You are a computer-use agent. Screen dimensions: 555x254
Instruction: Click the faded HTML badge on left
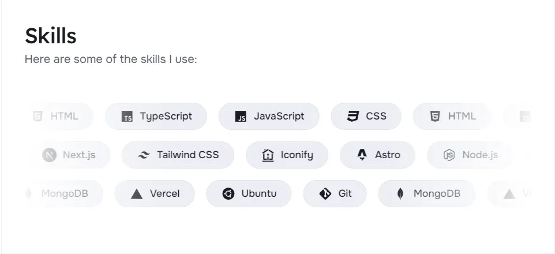tap(63, 116)
